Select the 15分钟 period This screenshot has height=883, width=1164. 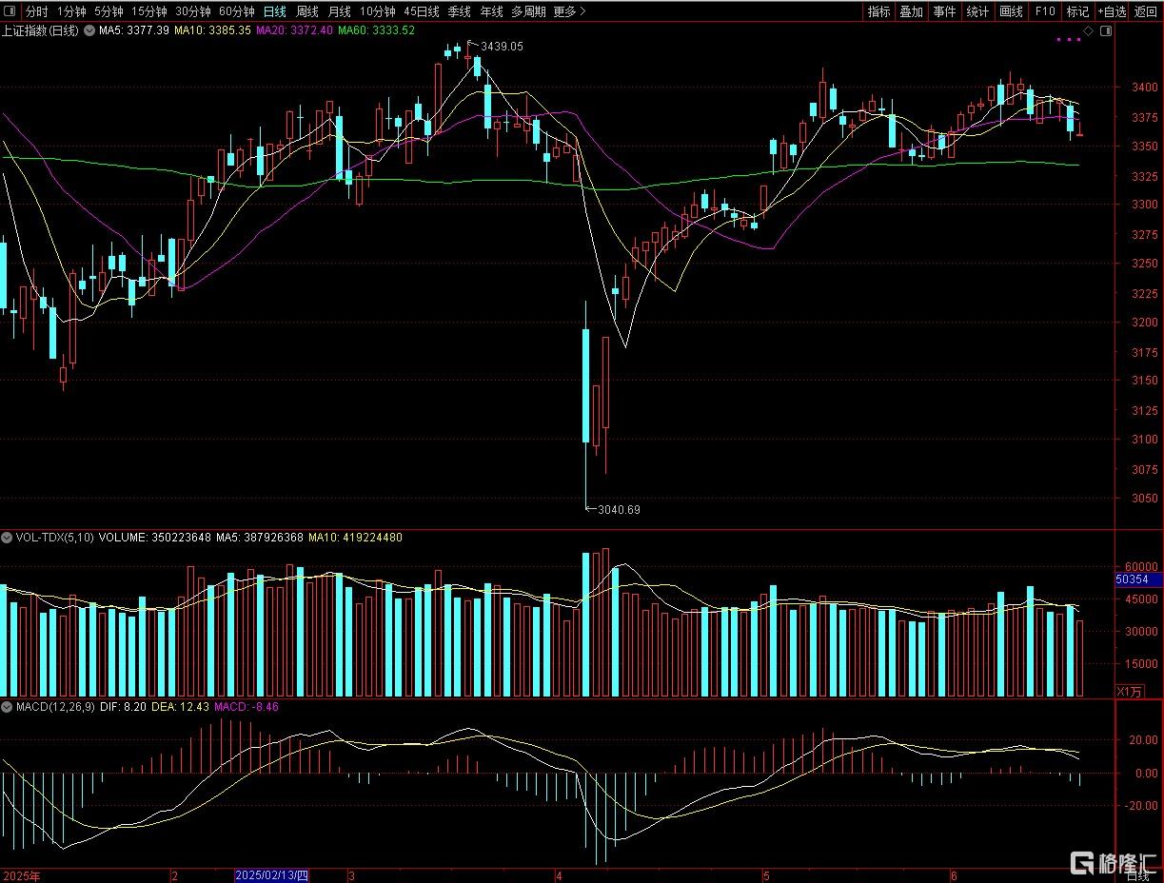tap(149, 11)
